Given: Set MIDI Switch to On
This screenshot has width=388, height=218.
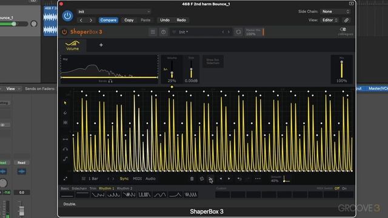Looking at the screenshot, I should pos(344,188).
